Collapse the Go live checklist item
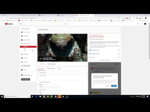Image resolution: width=150 pixels, height=112 pixels. pyautogui.click(x=119, y=57)
